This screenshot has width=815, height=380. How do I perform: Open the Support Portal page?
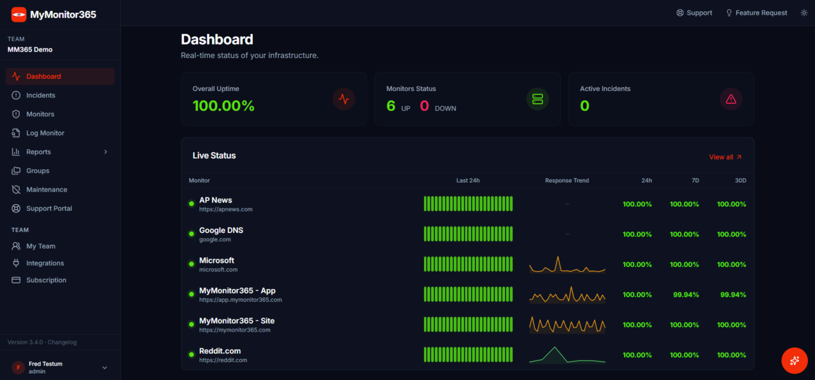point(60,209)
